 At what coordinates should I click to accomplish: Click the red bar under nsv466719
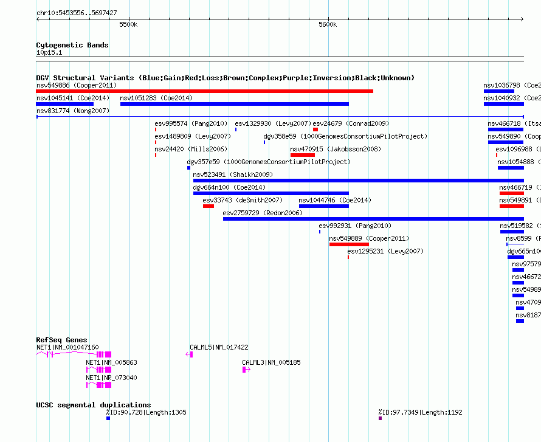coord(512,193)
